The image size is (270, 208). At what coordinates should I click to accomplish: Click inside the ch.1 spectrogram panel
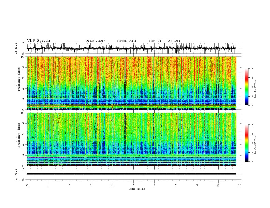[x=131, y=83]
